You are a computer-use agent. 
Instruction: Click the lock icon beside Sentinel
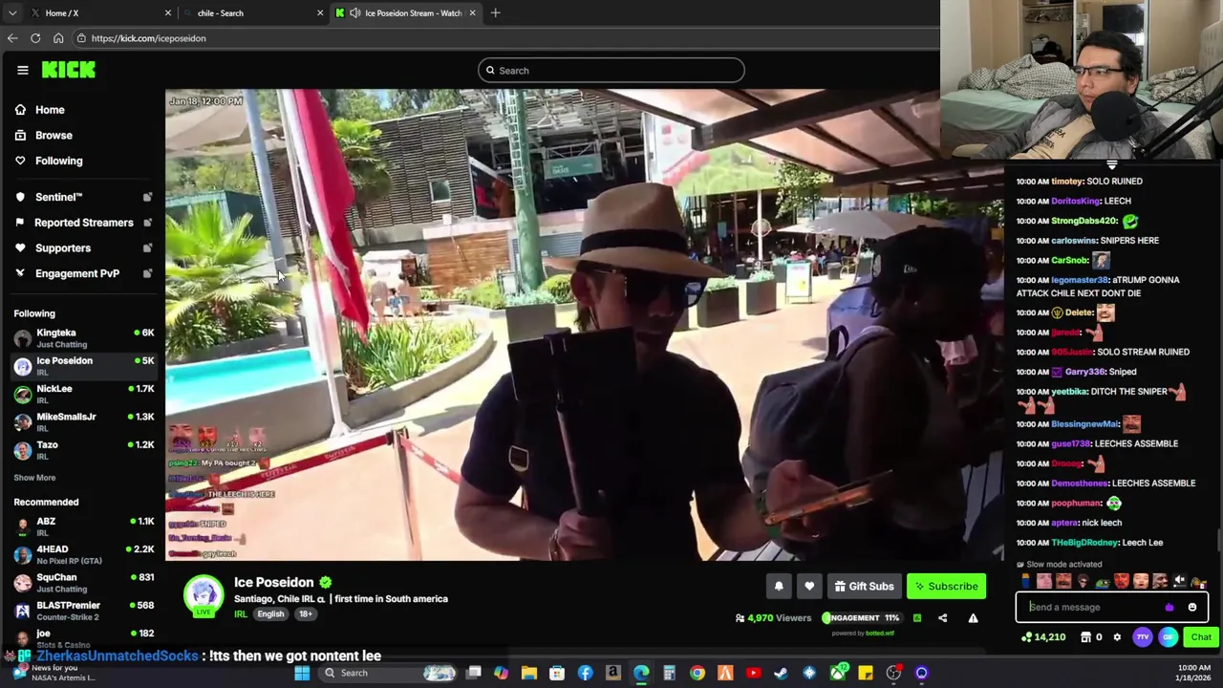coord(147,197)
